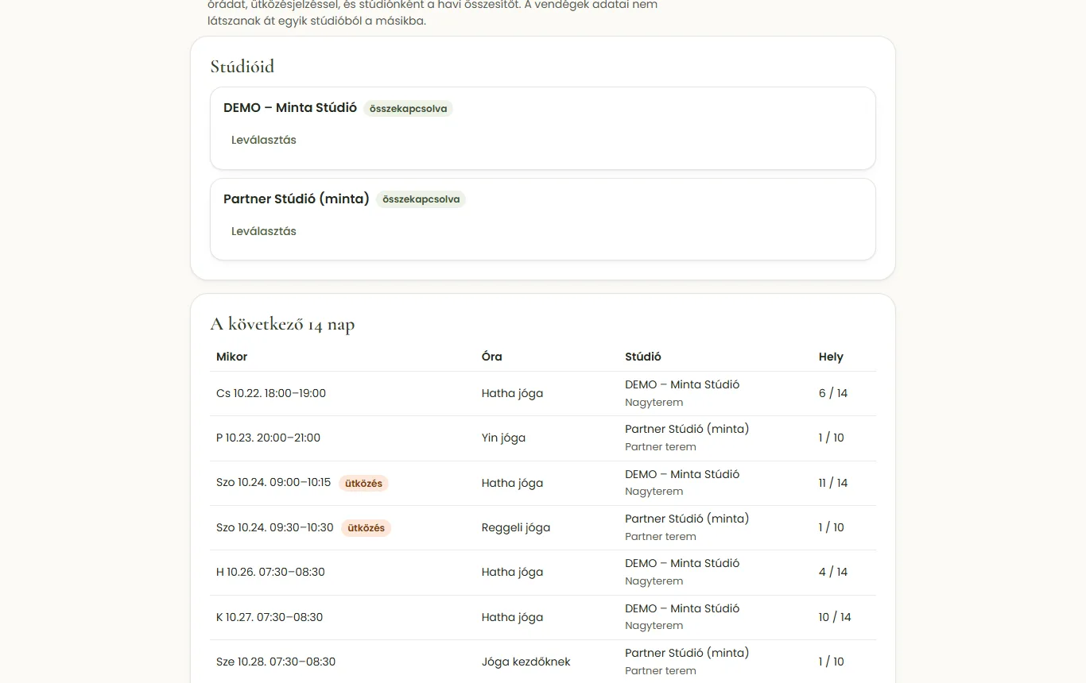This screenshot has width=1086, height=683.
Task: Click the 6 / 14 capacity value
Action: [x=833, y=393]
